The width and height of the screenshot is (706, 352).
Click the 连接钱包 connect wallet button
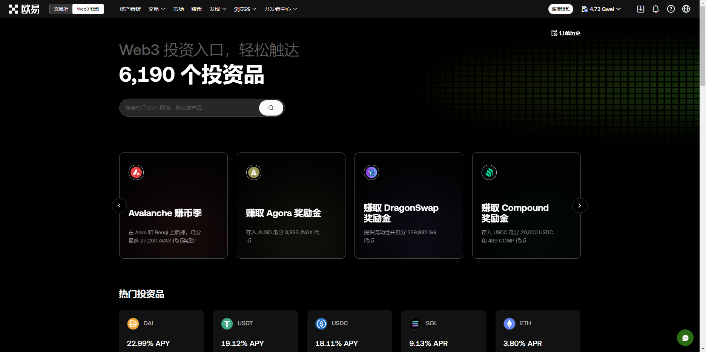coord(561,9)
